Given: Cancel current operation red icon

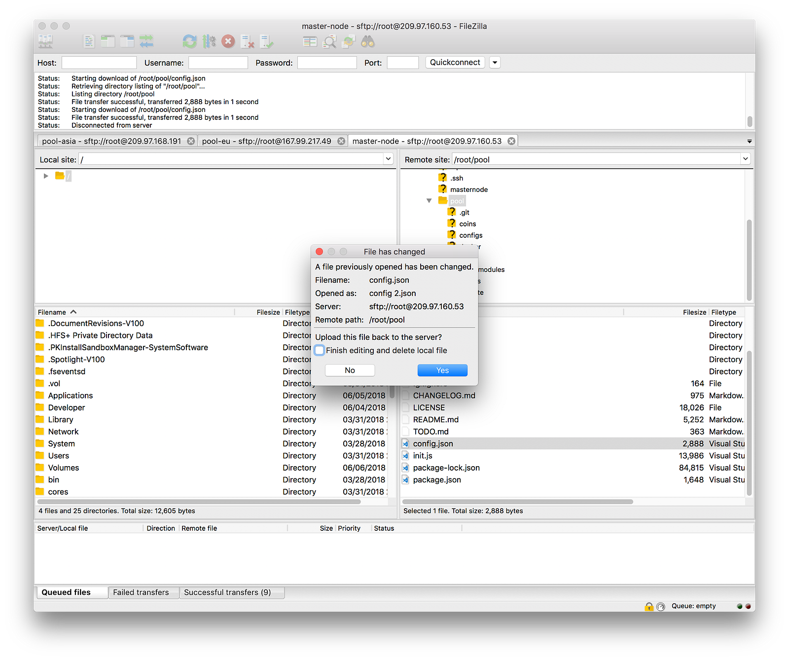Looking at the screenshot, I should pos(228,41).
